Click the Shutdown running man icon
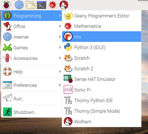148x134 pixels. coord(7,112)
